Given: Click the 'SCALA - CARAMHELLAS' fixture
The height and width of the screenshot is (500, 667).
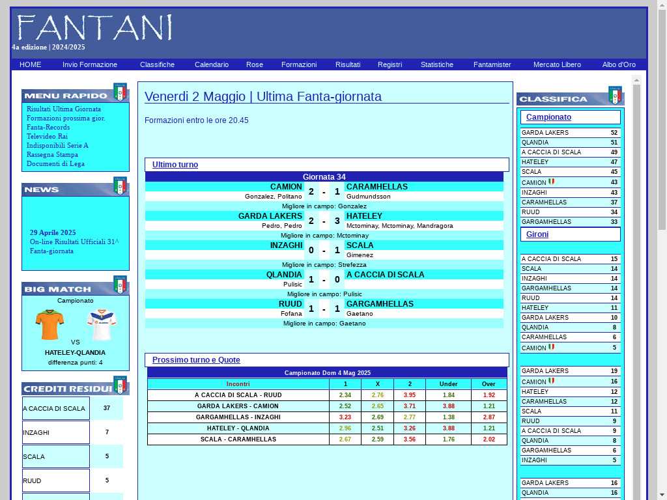Looking at the screenshot, I should click(x=238, y=439).
